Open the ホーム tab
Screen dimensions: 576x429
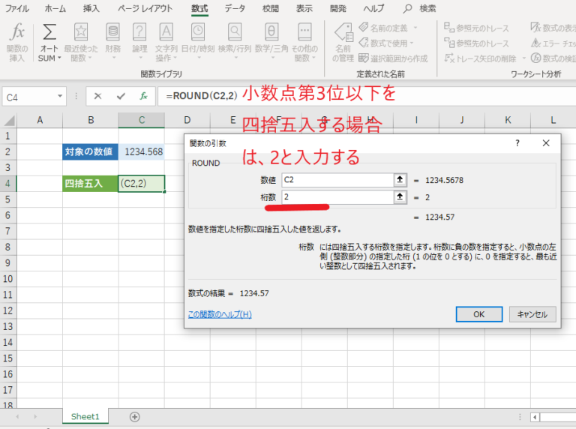(x=55, y=8)
